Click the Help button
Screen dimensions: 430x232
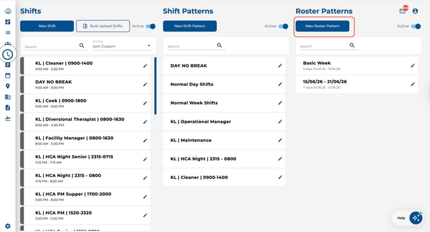point(401,218)
